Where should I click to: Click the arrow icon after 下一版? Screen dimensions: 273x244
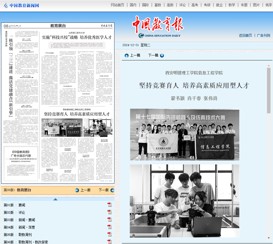pyautogui.click(x=112, y=190)
